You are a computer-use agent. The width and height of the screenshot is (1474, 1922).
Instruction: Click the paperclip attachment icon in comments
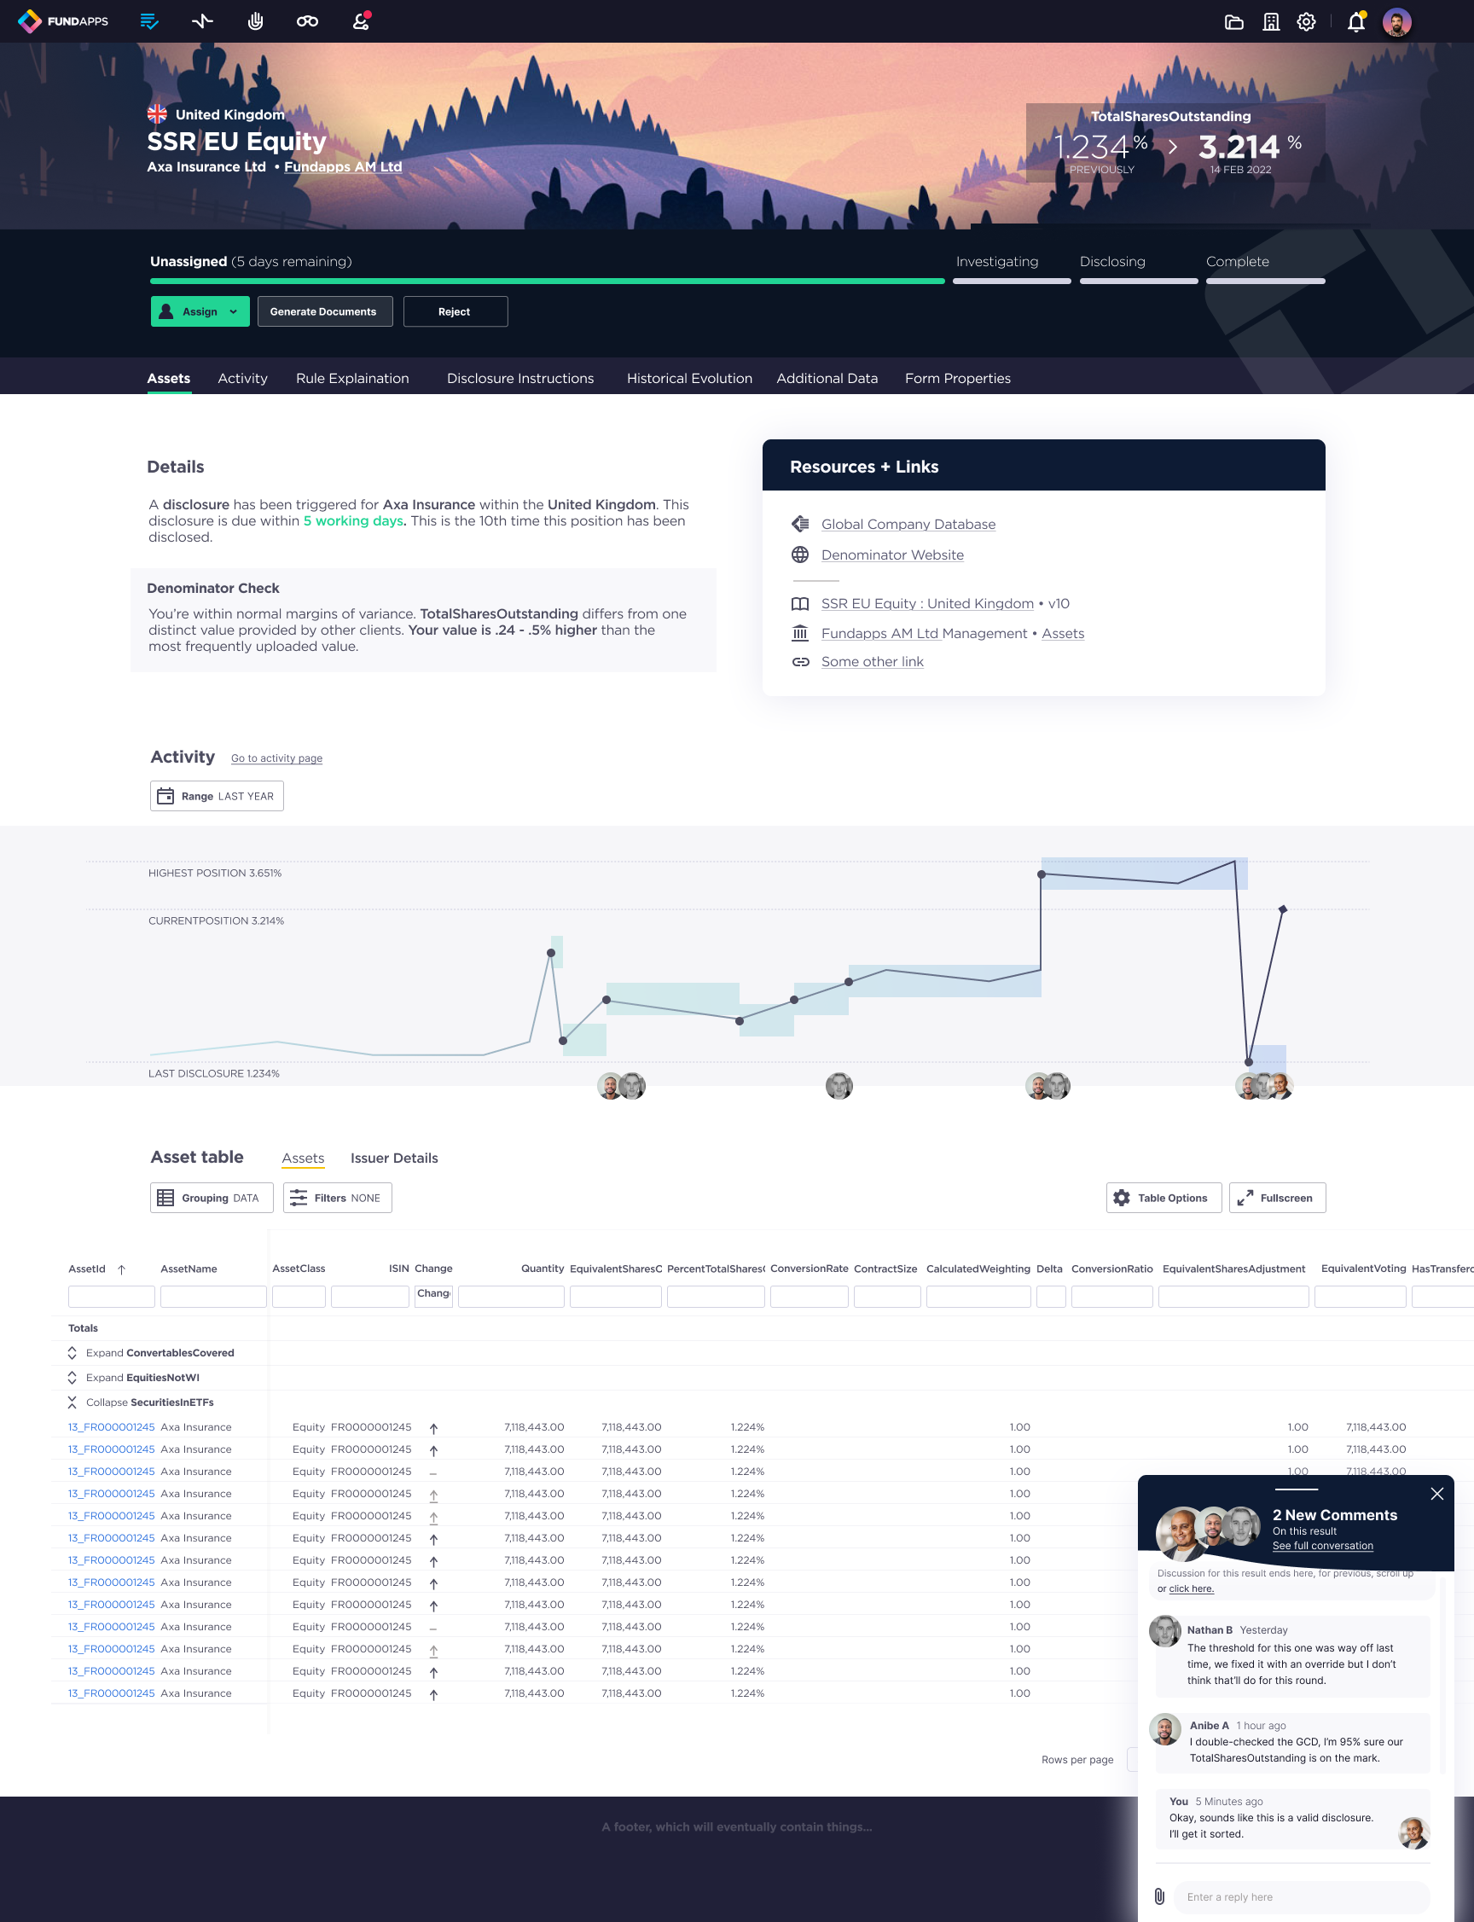pyautogui.click(x=1159, y=1896)
